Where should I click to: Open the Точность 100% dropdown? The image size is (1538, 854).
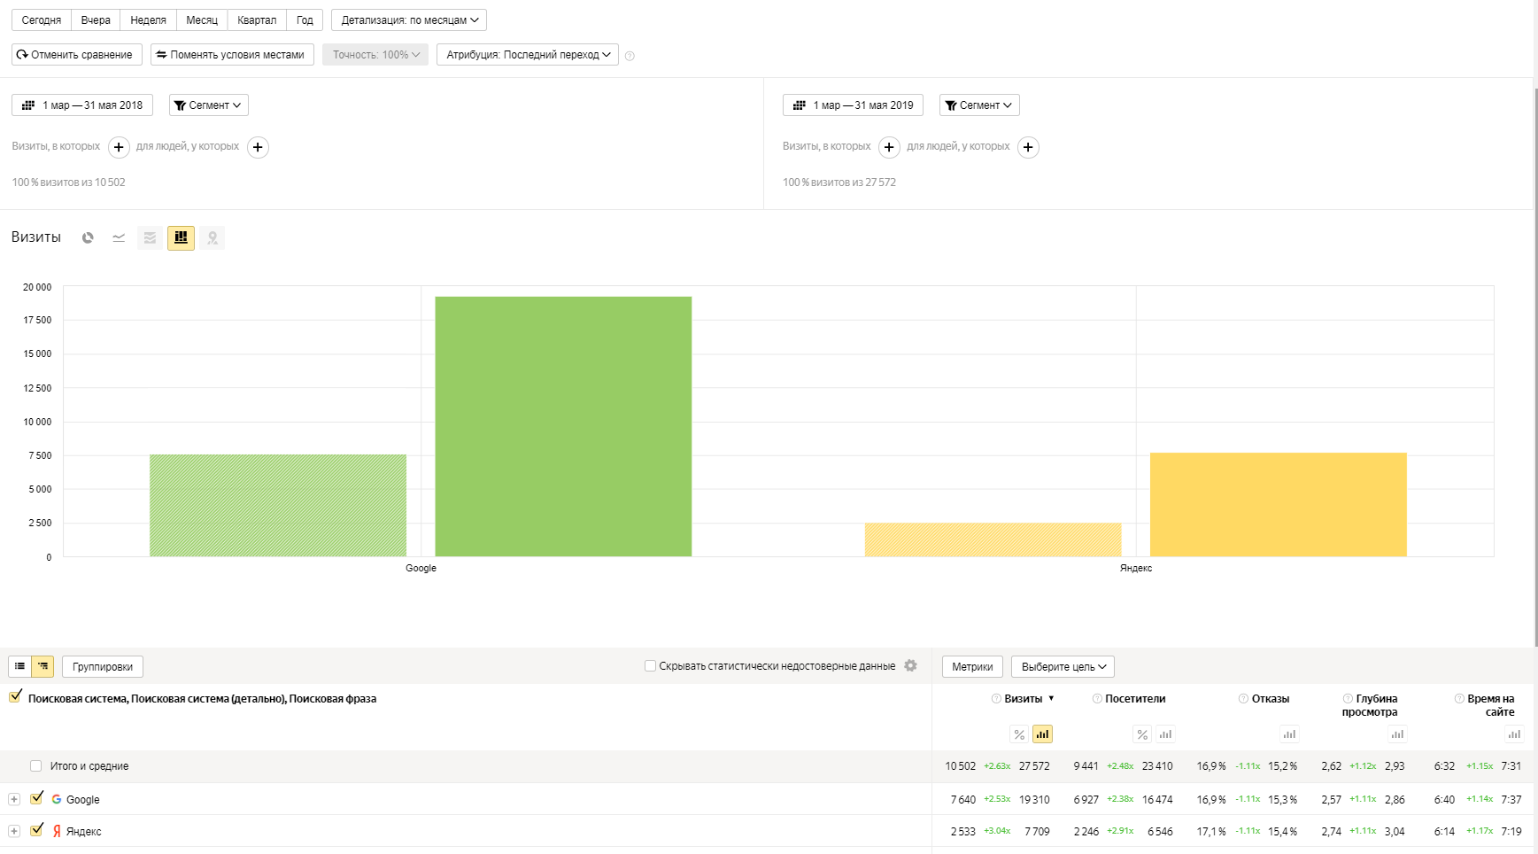click(375, 55)
